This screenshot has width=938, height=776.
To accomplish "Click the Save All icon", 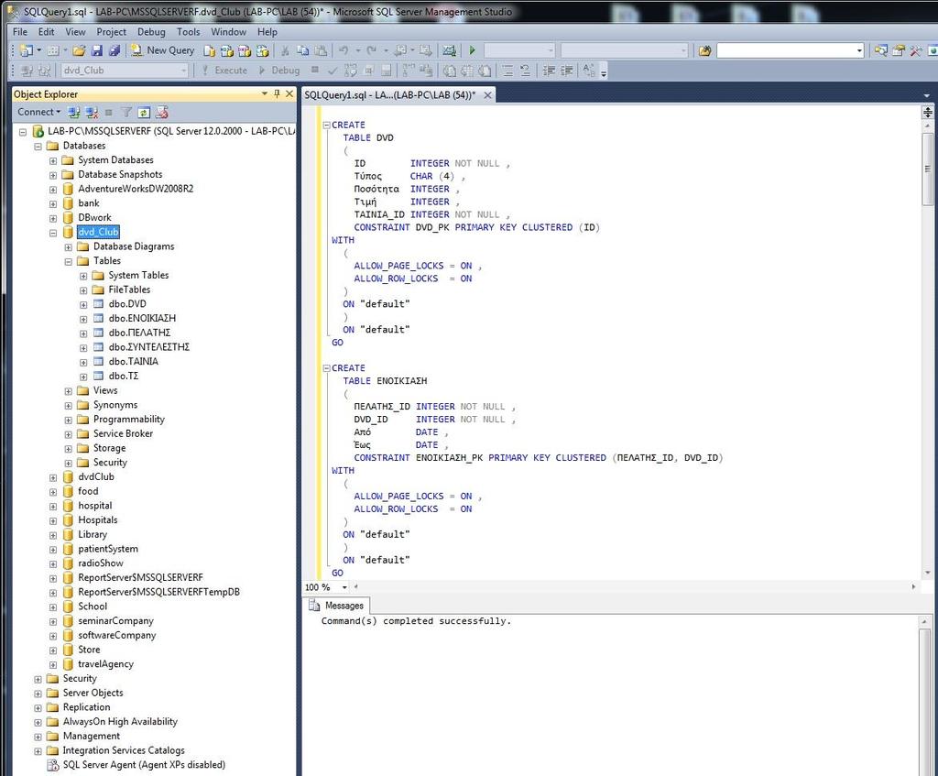I will pyautogui.click(x=115, y=51).
